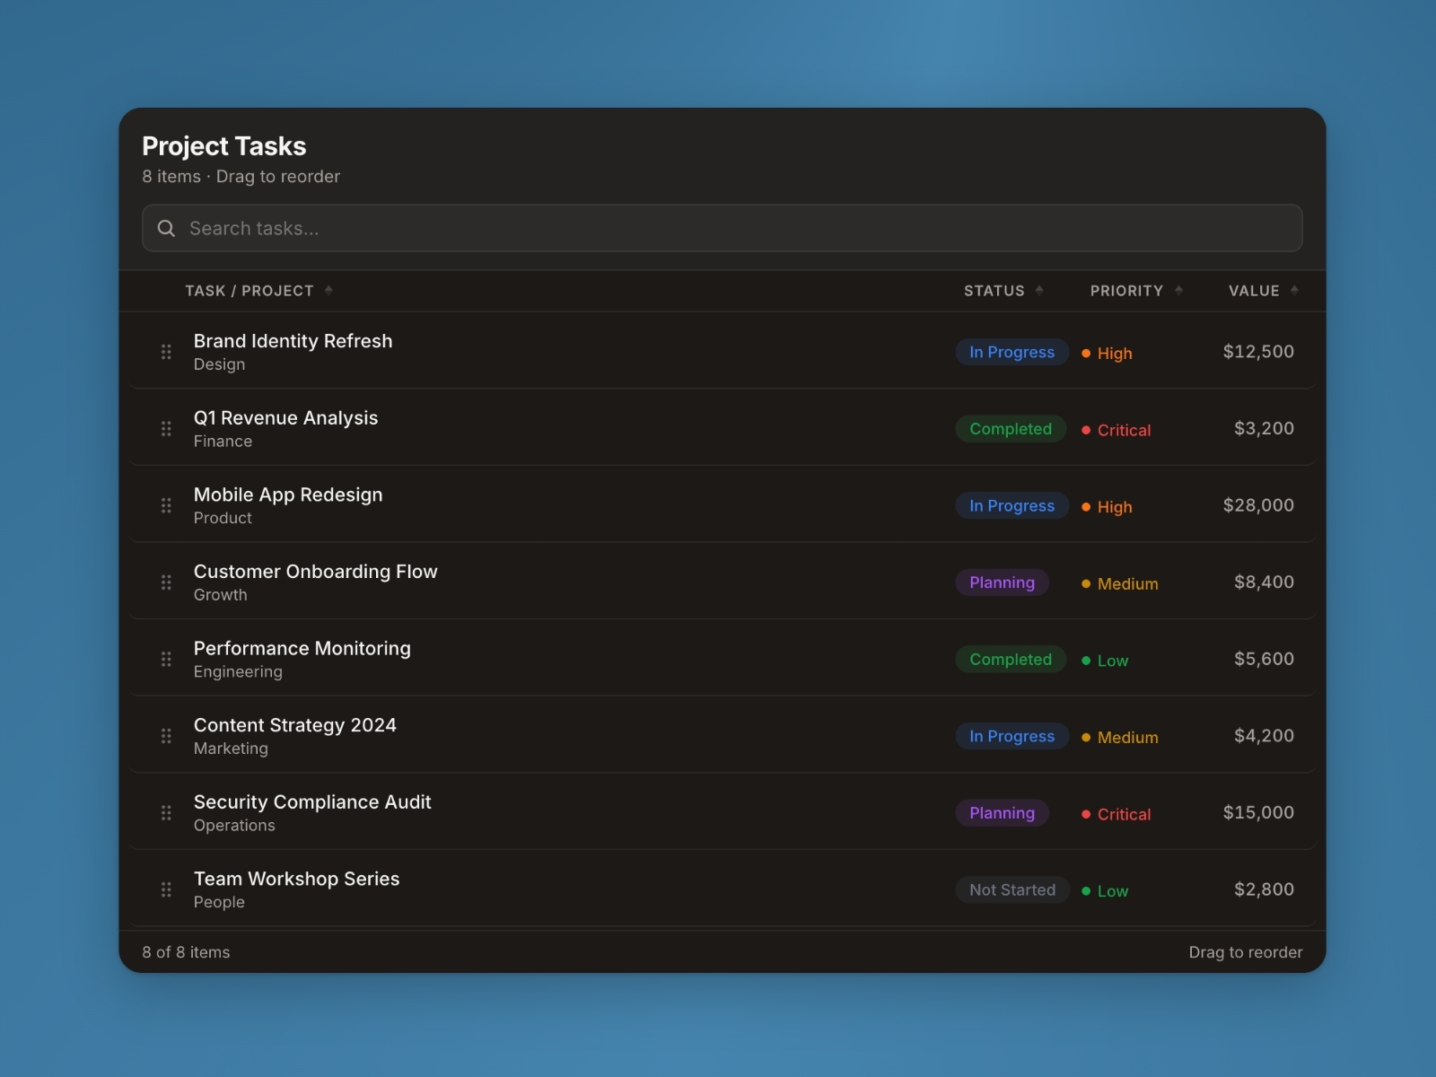Click the $15,000 value cell
The width and height of the screenshot is (1436, 1077).
(x=1258, y=812)
